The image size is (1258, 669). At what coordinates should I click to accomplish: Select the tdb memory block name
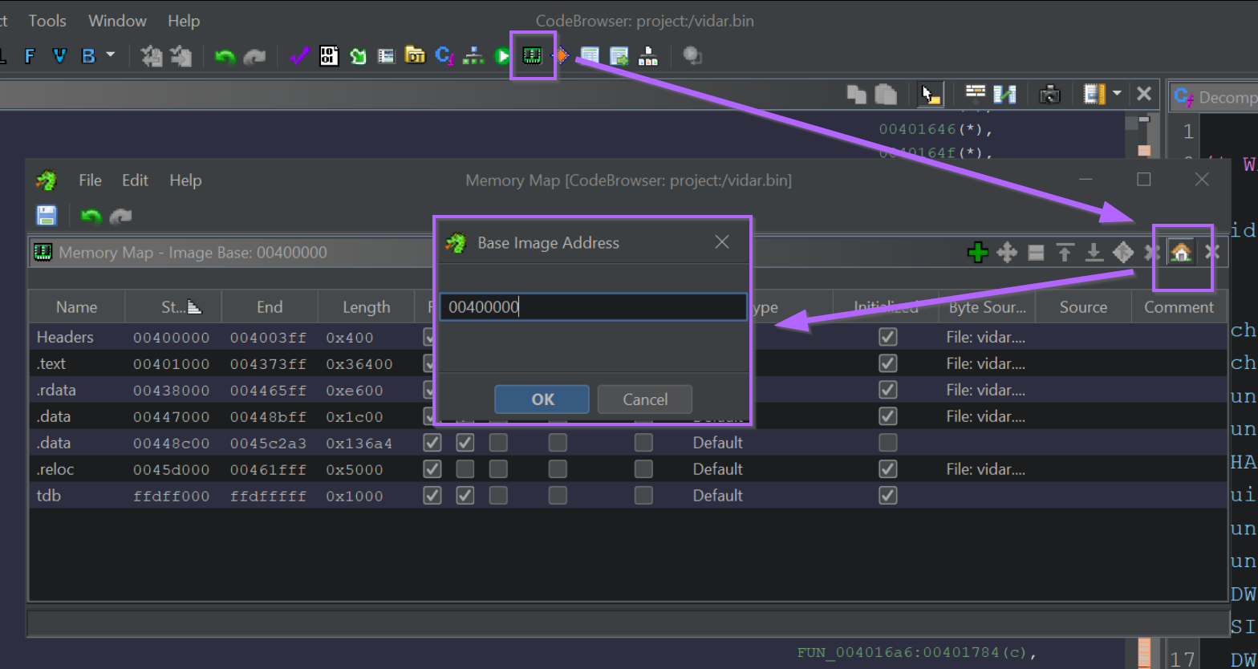pyautogui.click(x=48, y=495)
